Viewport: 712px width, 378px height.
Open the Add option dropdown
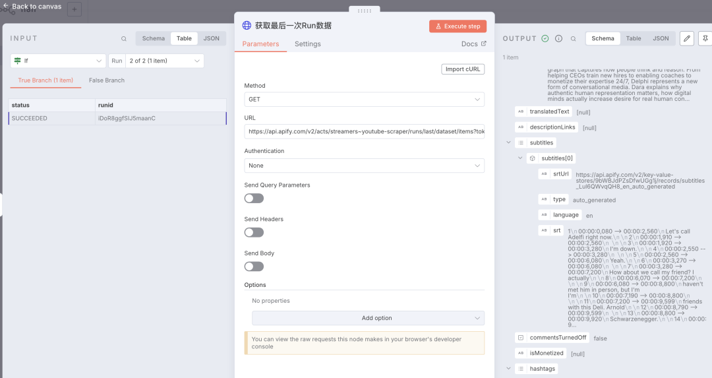point(368,318)
